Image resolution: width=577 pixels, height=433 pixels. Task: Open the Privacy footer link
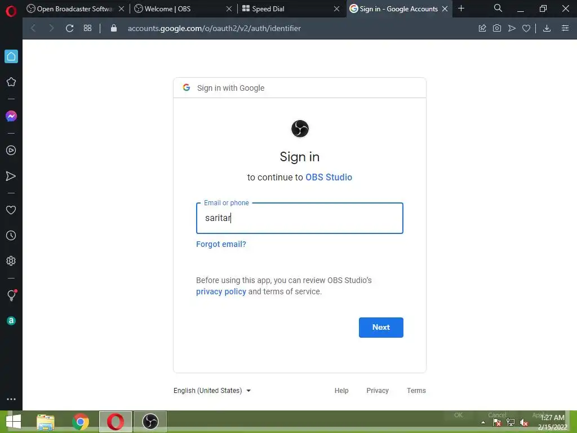[377, 390]
